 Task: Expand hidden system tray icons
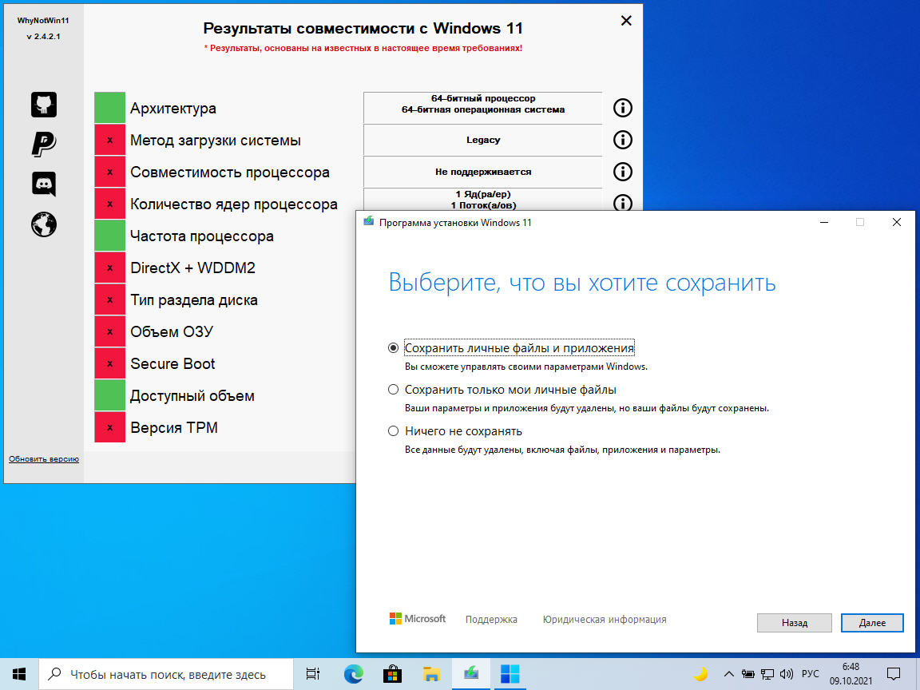pos(728,674)
